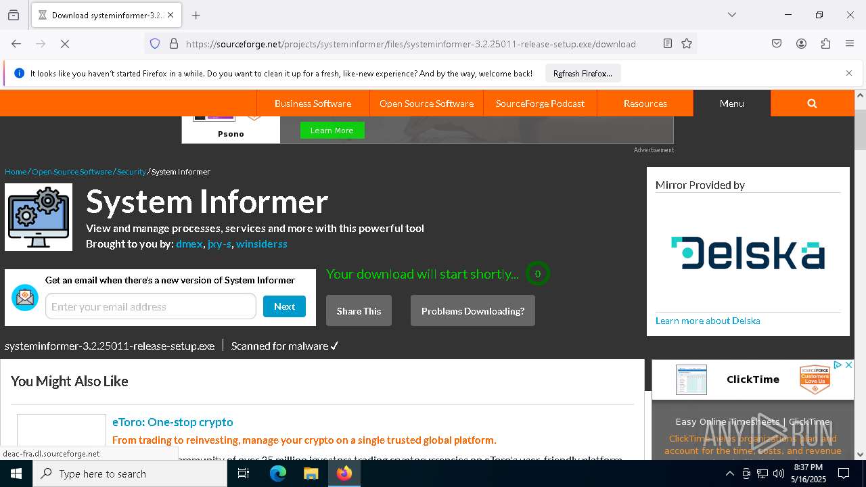Open Save to Pocket icon
The height and width of the screenshot is (487, 866).
777,44
